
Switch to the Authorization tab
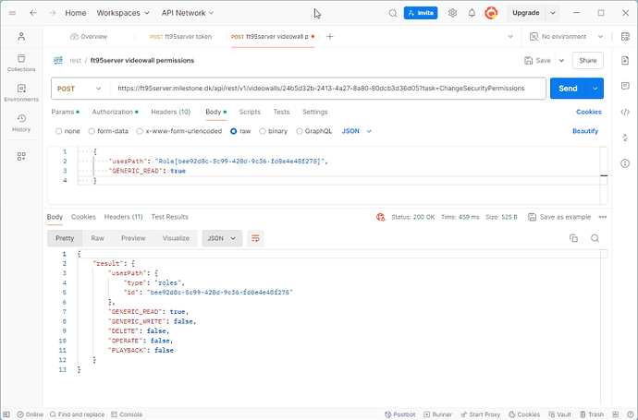click(x=114, y=112)
